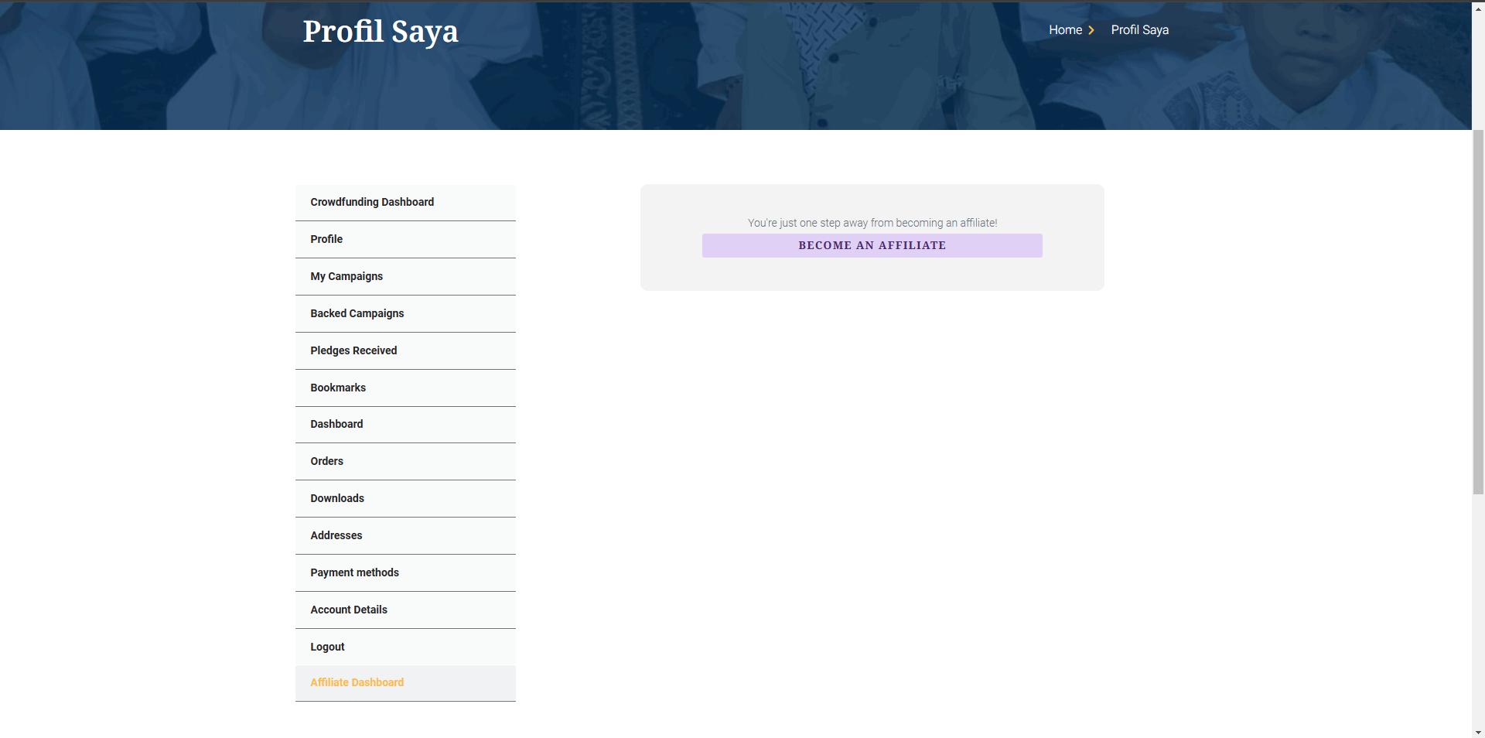Select Payment methods

click(405, 572)
